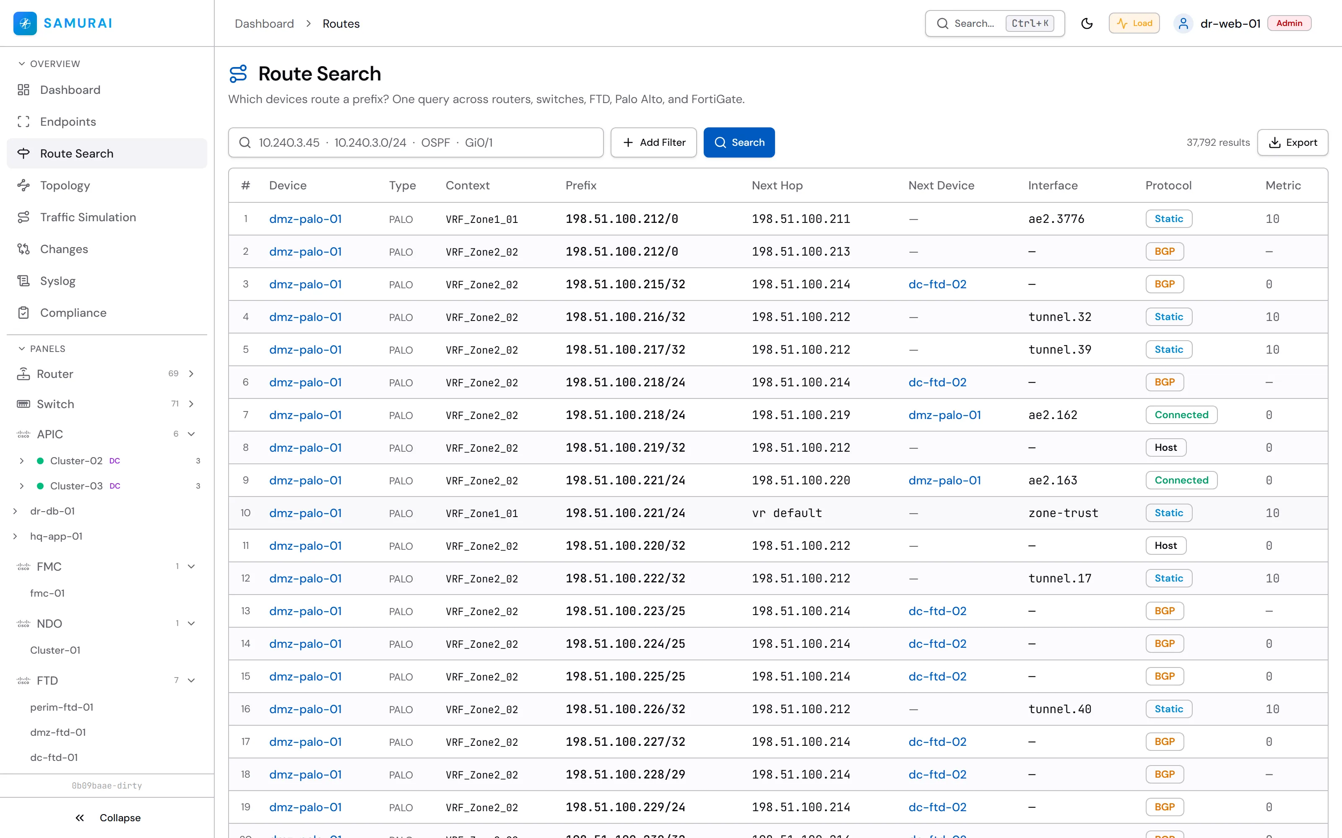Click the BGP badge in row 2

point(1165,252)
